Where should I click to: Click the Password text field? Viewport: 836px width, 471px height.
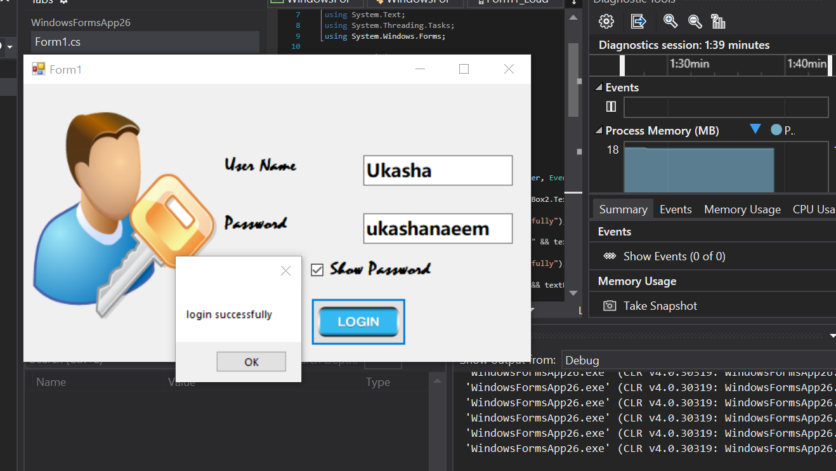coord(438,229)
